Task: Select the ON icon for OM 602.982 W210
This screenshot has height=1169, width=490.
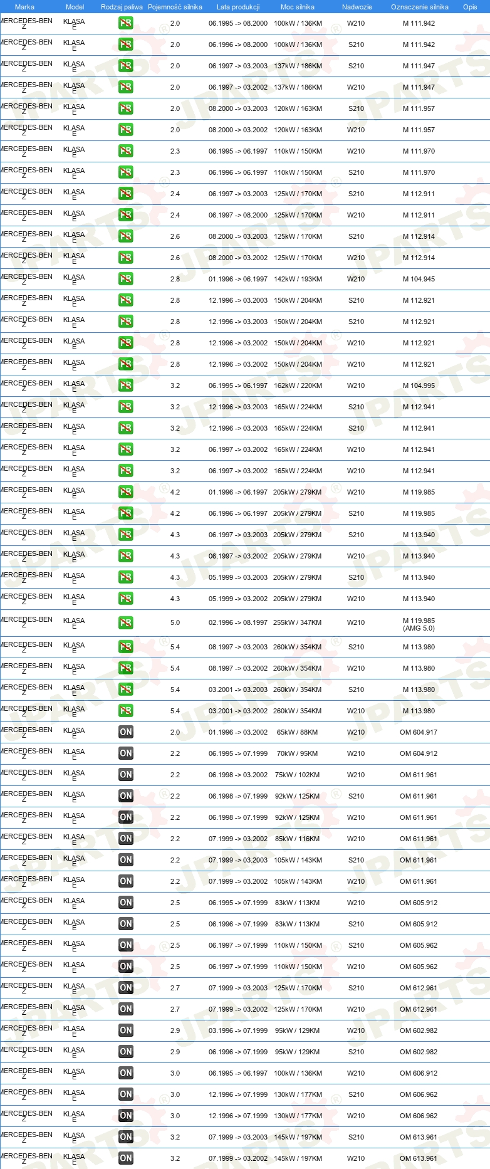Action: [x=126, y=1030]
